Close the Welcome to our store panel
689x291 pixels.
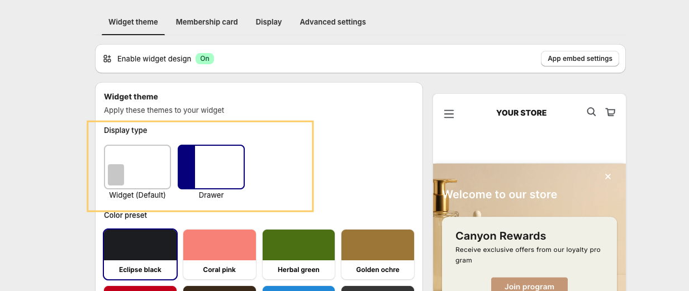pyautogui.click(x=608, y=176)
